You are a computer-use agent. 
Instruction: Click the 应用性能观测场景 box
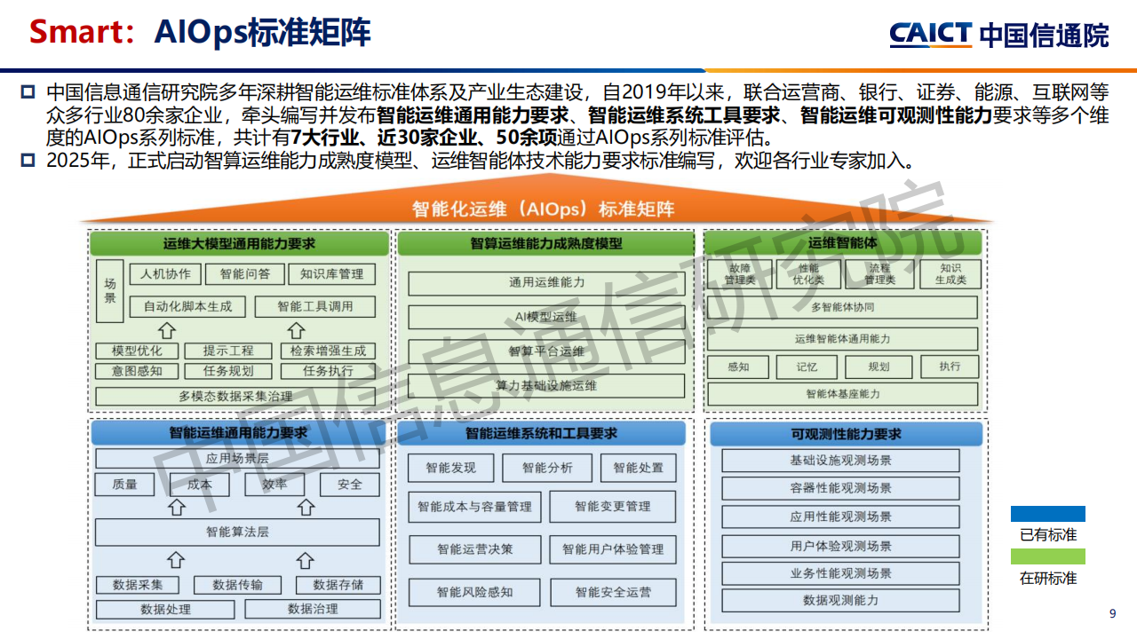click(x=840, y=517)
